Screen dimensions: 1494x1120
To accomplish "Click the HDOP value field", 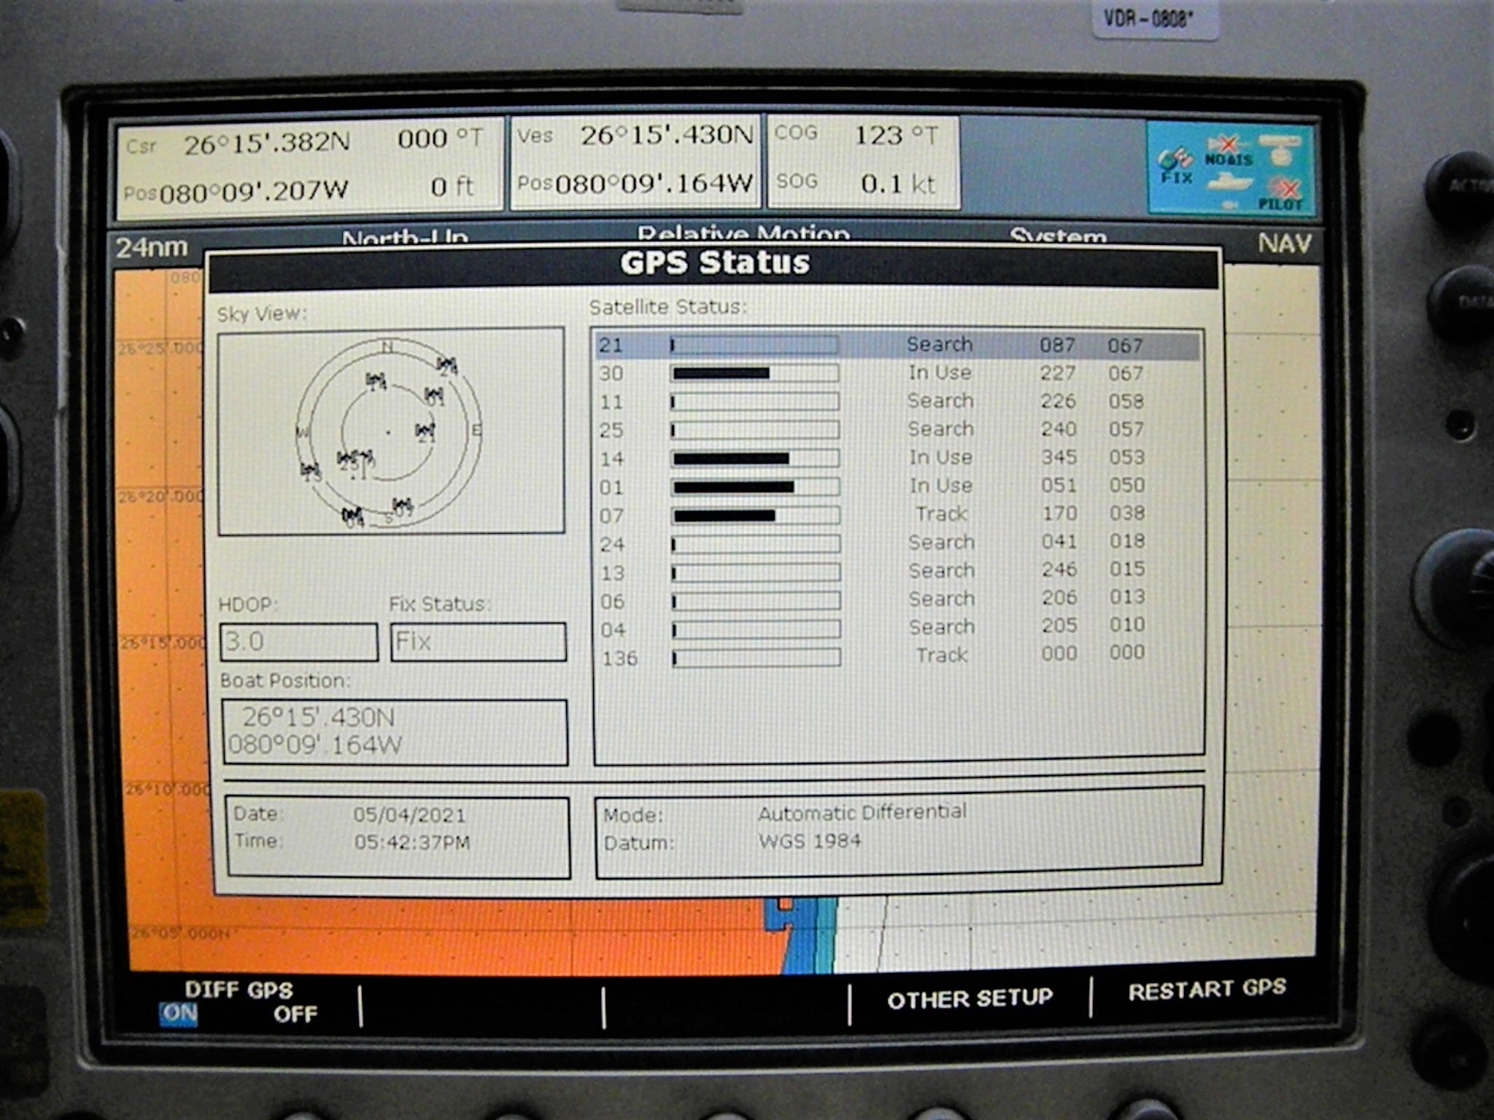I will [x=298, y=641].
